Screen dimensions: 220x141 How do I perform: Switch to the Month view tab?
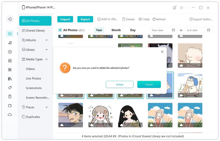[x=116, y=30]
